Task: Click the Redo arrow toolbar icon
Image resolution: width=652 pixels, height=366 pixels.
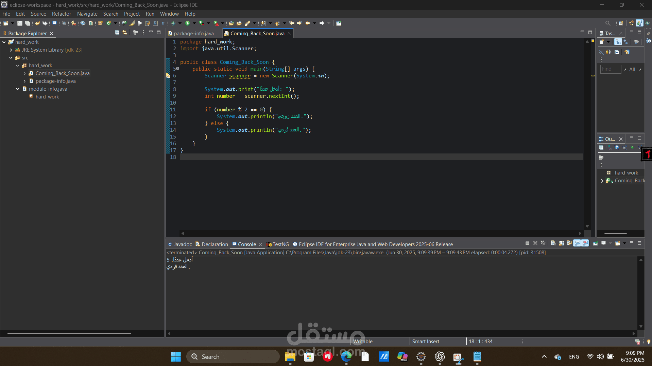Action: (45, 23)
